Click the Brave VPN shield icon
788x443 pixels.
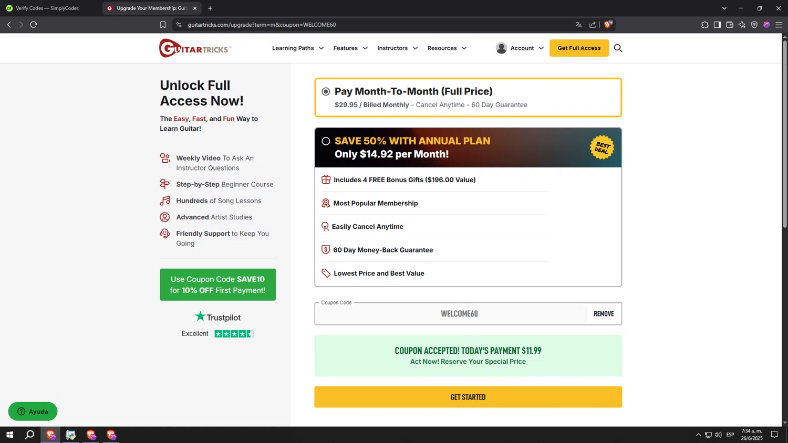tap(754, 25)
